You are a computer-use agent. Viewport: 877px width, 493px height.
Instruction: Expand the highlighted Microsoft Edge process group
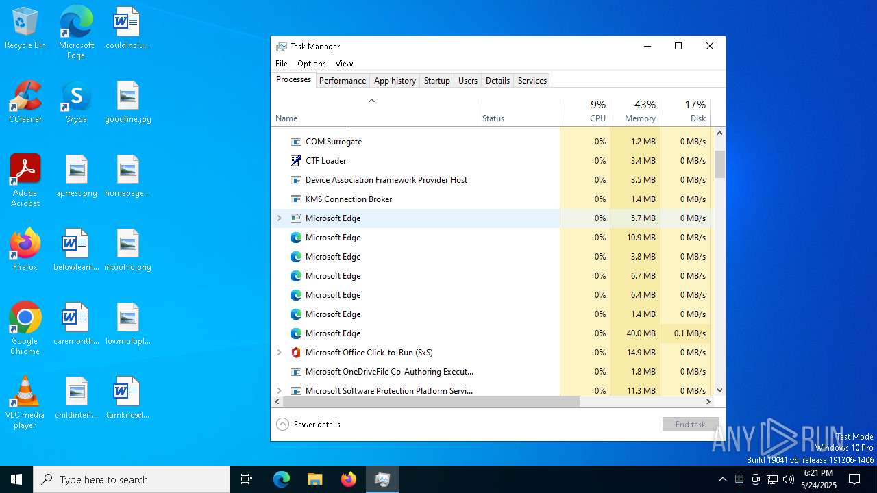point(279,218)
